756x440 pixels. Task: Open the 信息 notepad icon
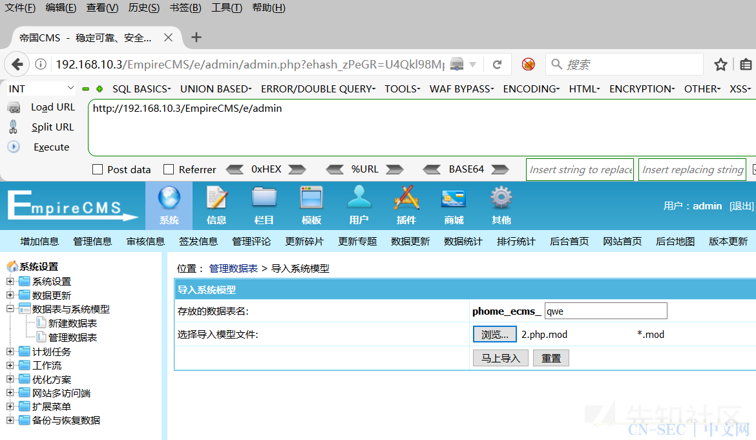click(216, 198)
